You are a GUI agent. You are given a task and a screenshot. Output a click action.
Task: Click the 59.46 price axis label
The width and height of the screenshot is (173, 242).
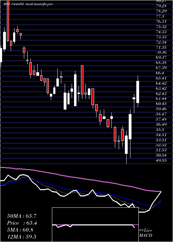pyautogui.click(x=161, y=109)
